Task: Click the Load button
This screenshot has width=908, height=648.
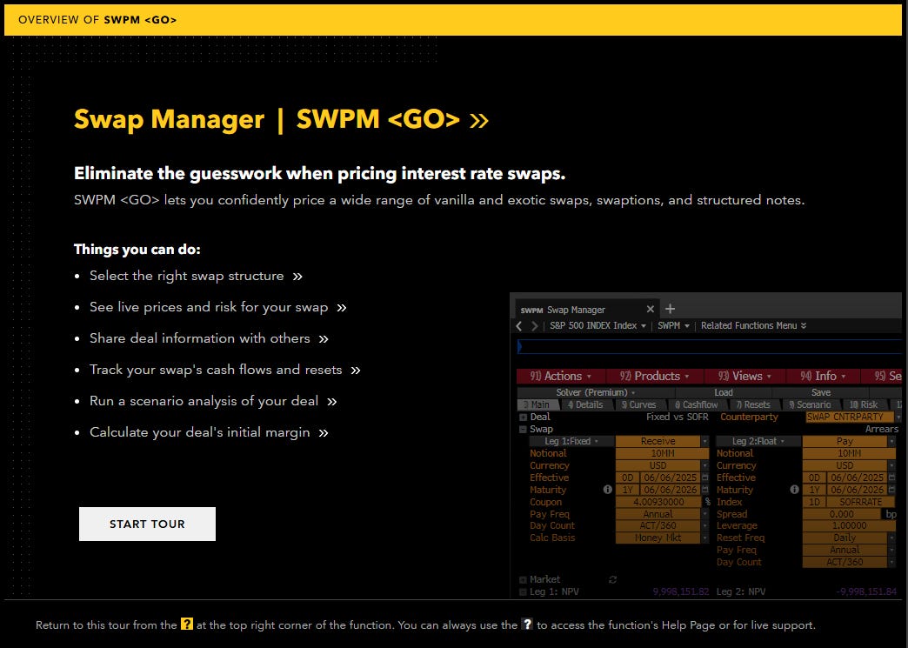Action: 724,392
